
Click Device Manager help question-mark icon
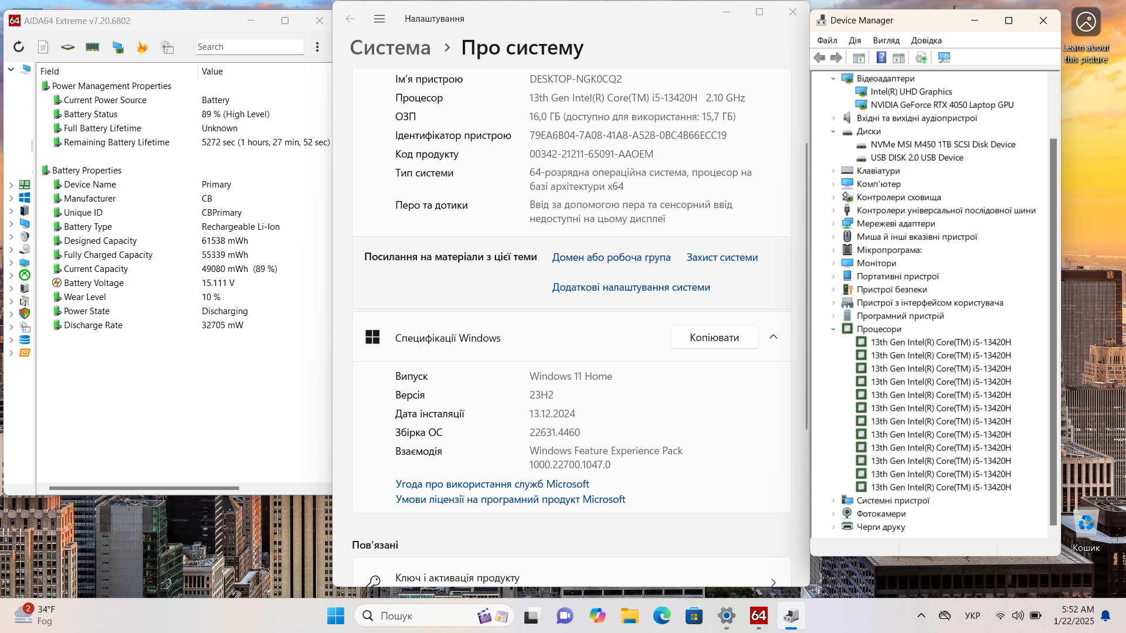tap(881, 57)
